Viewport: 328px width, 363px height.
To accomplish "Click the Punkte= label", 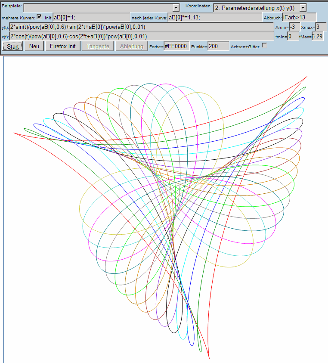I will [x=199, y=47].
